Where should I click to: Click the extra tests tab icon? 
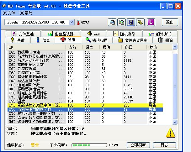(151, 34)
